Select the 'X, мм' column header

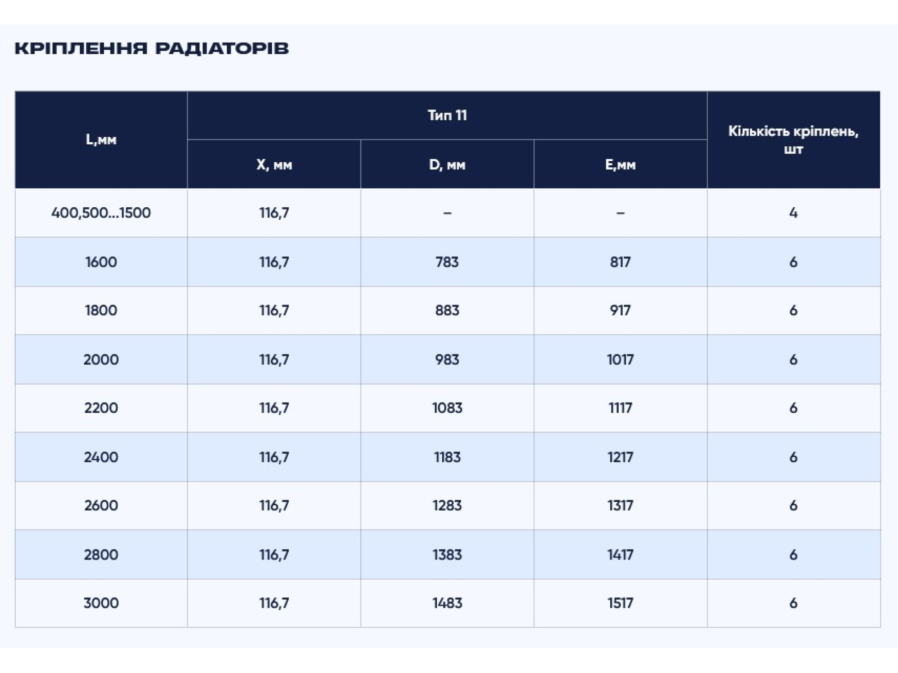click(274, 164)
